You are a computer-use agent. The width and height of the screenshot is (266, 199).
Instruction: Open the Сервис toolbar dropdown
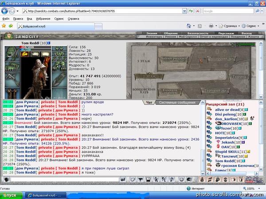coord(250,26)
